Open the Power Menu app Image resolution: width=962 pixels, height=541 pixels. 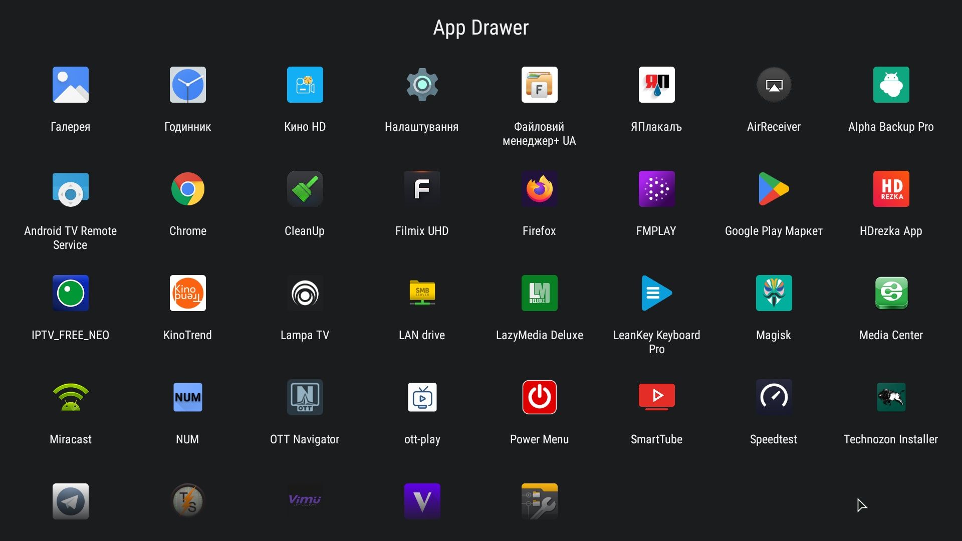click(540, 397)
